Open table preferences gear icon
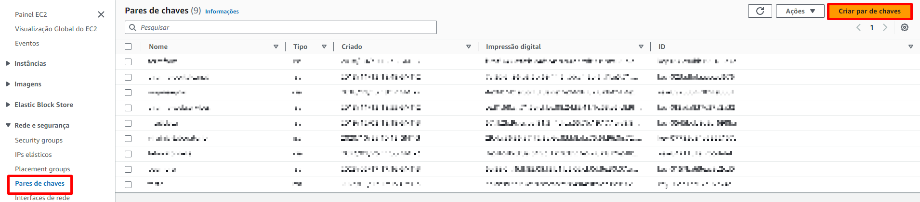 [904, 27]
